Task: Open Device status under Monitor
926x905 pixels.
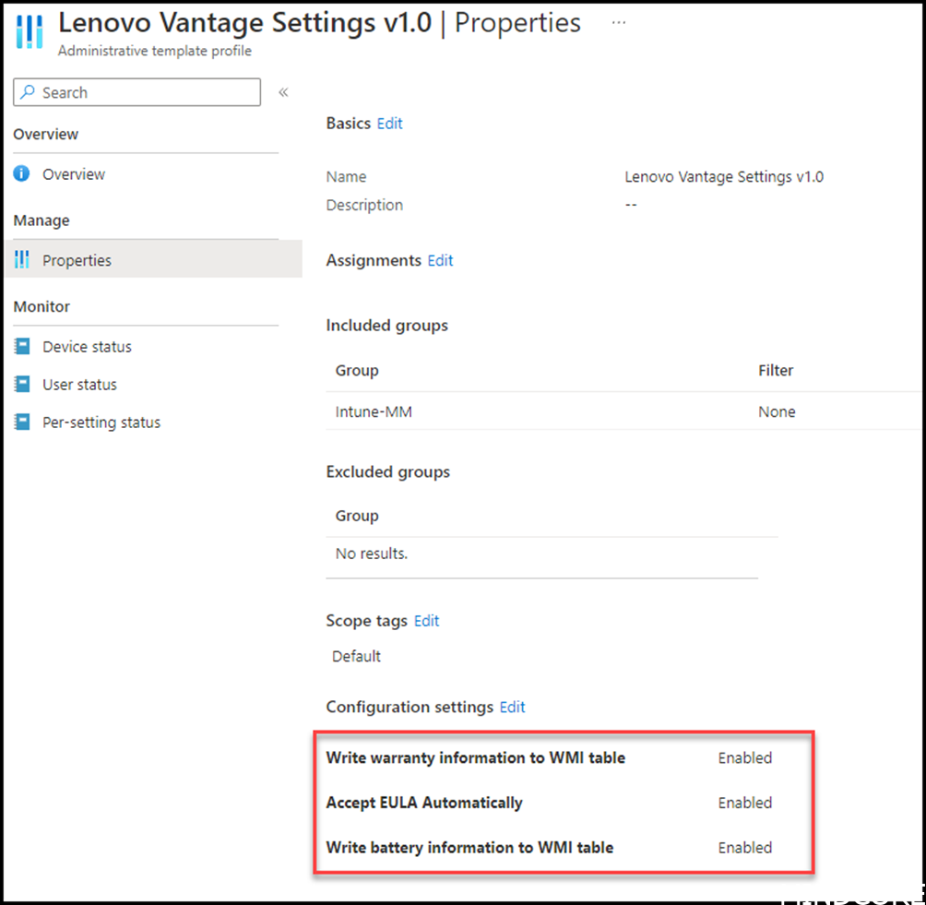Action: [87, 347]
